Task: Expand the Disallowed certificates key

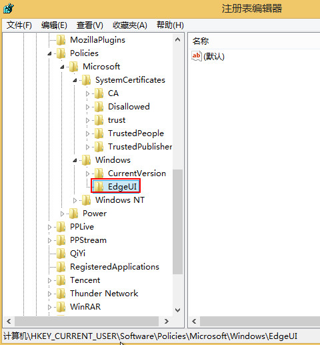Action: tap(87, 107)
